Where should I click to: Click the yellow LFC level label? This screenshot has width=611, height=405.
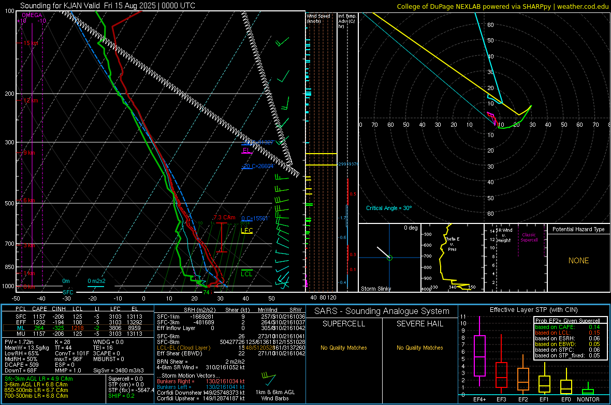246,231
